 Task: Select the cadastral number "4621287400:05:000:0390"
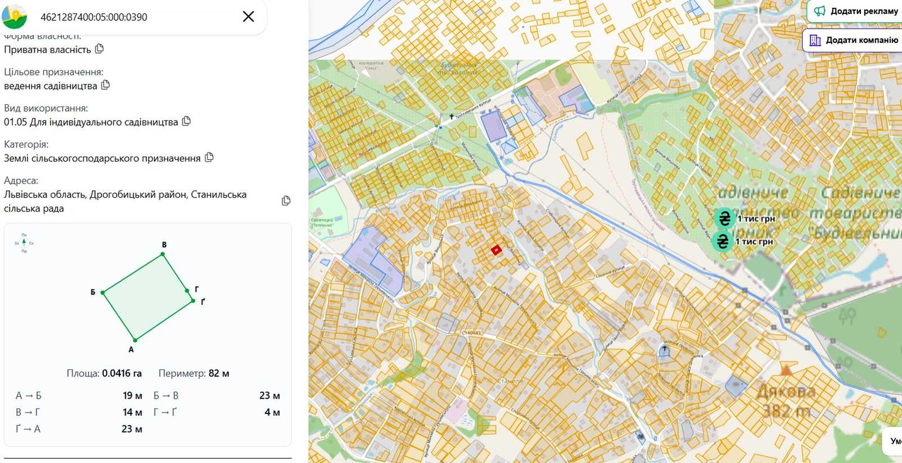pos(94,17)
